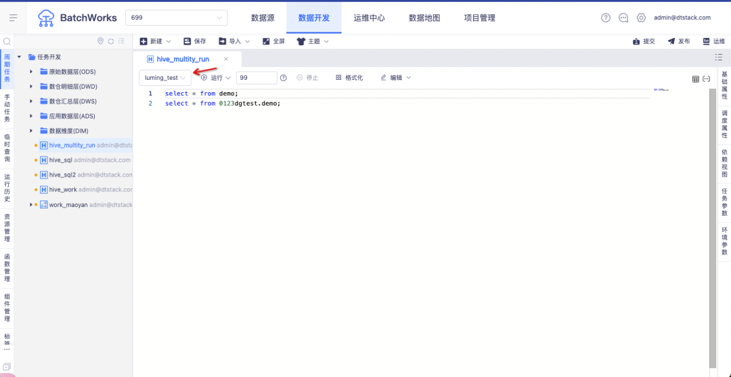Click the 保存 save button
The image size is (731, 377).
[x=195, y=41]
